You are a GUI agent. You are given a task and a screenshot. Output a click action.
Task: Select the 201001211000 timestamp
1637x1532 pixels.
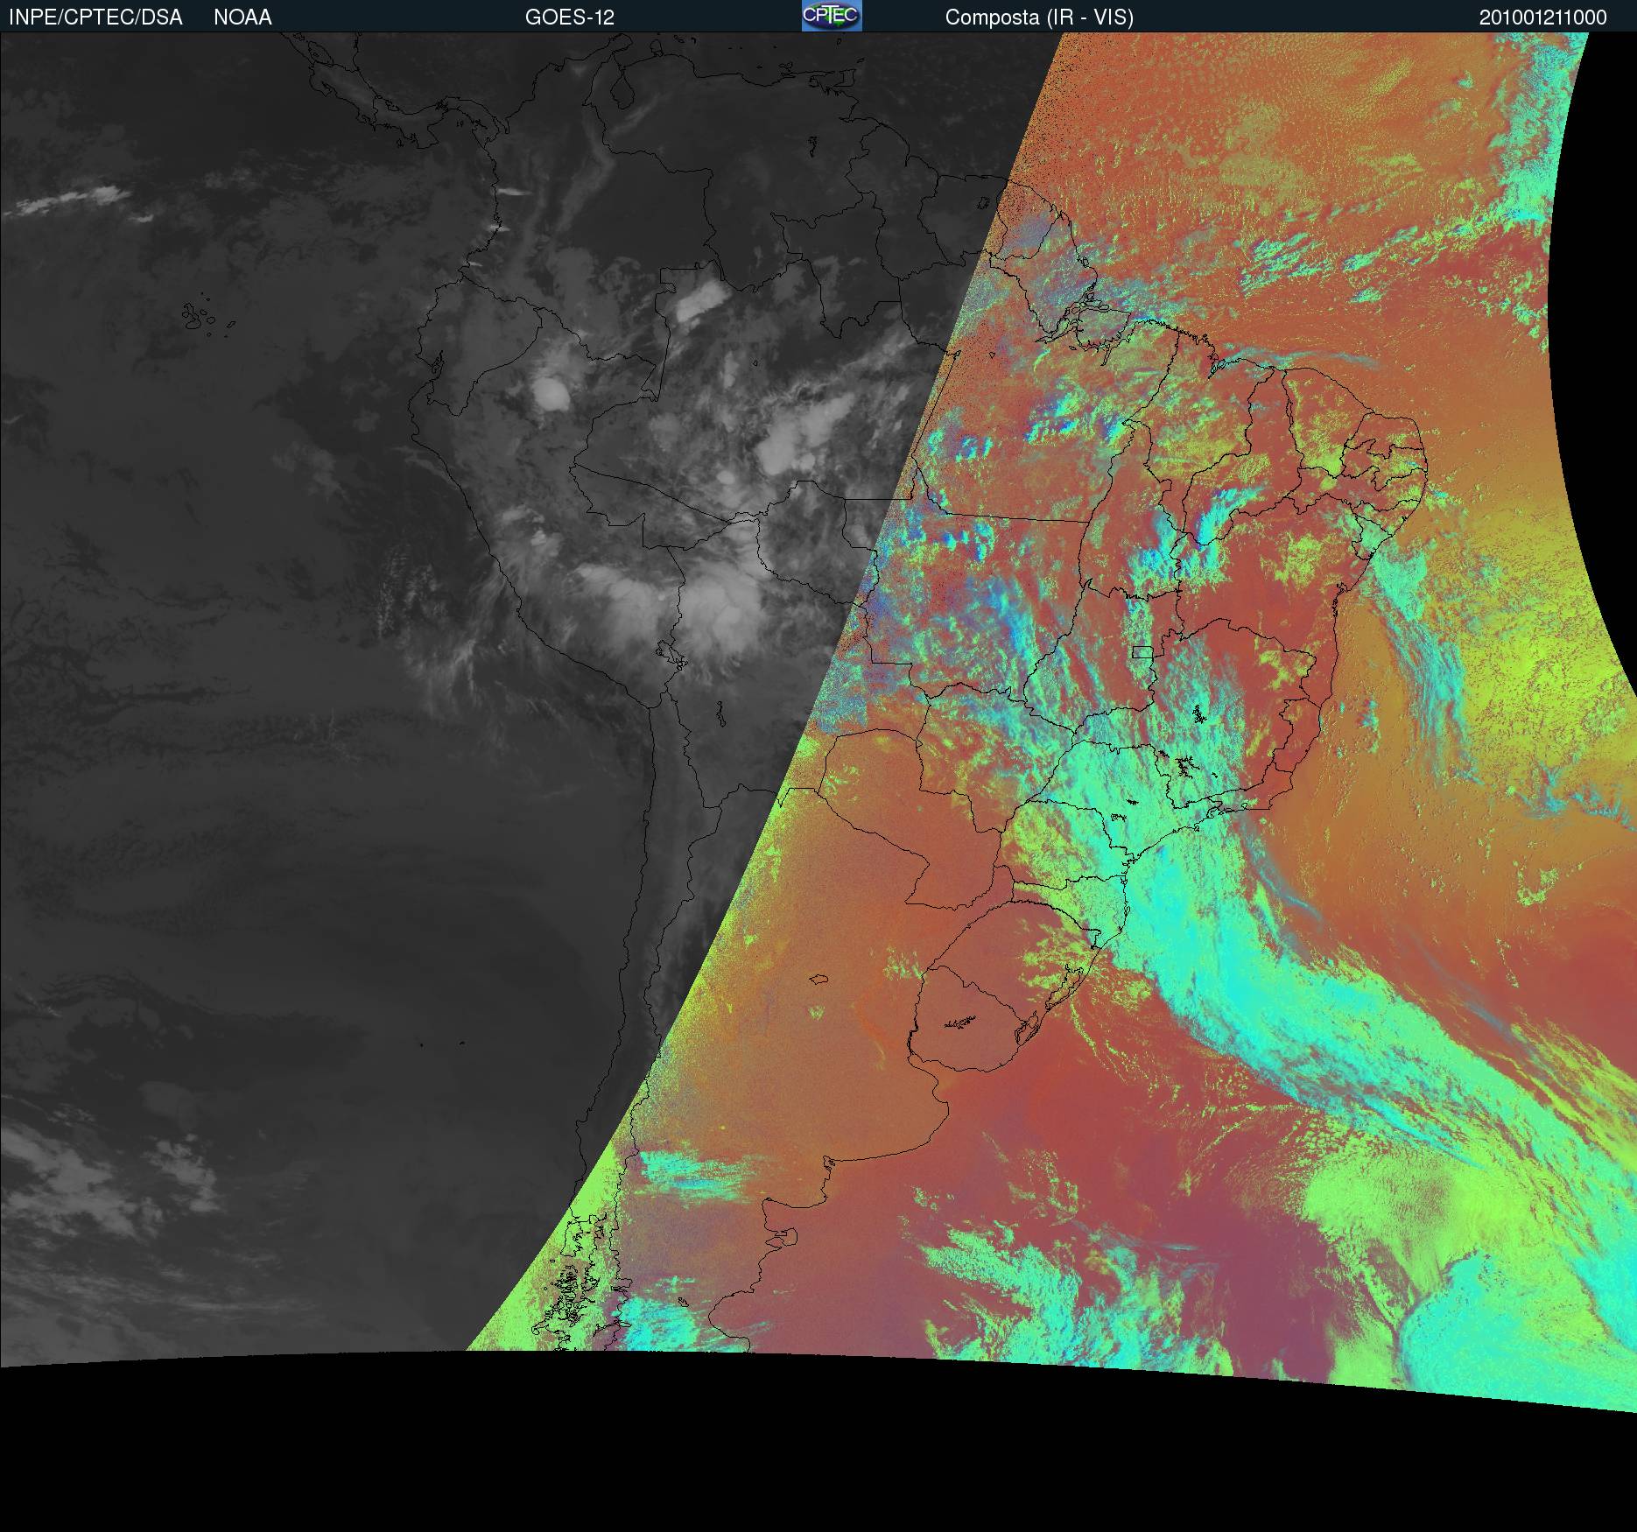(x=1543, y=18)
